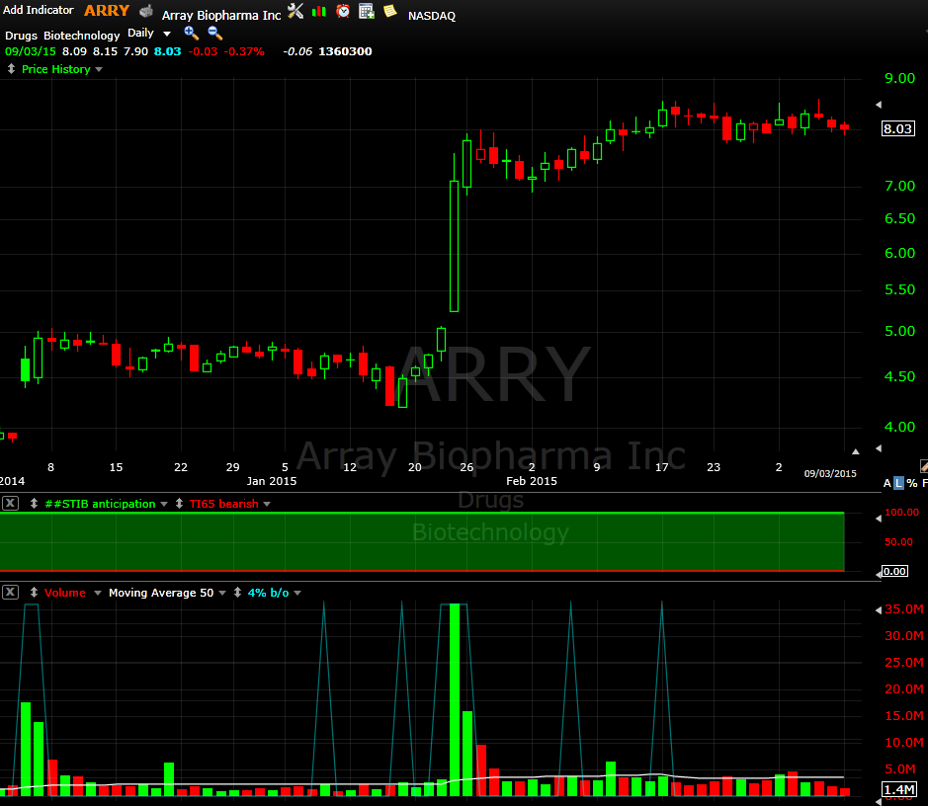Click the Price History move handle arrows
This screenshot has width=928, height=806.
[x=11, y=69]
